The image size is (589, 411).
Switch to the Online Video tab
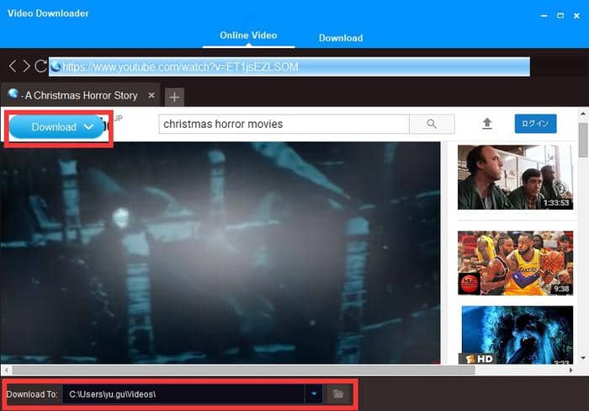point(248,35)
